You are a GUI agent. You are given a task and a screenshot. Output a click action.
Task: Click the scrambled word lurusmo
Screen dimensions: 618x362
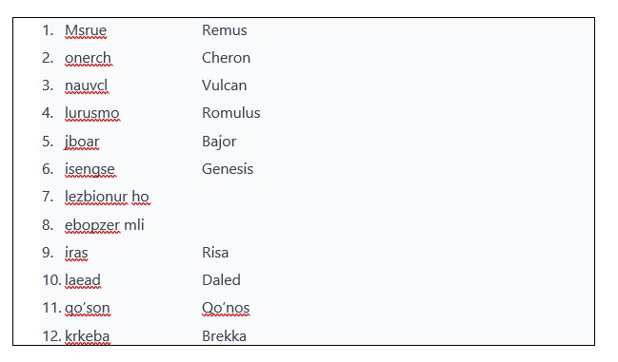pos(91,113)
